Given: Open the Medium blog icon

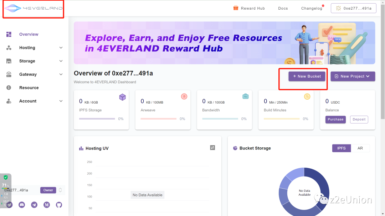Looking at the screenshot, I should tap(47, 205).
